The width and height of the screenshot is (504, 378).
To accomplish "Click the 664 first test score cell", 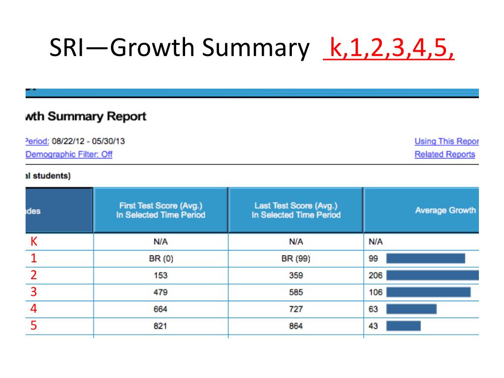I will tap(160, 309).
